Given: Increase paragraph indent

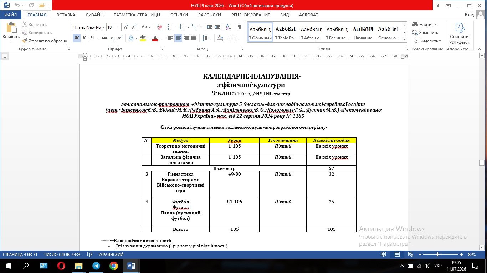Looking at the screenshot, I should [218, 27].
